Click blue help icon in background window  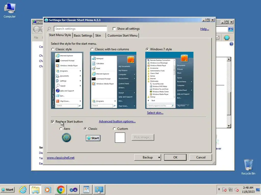pos(231,44)
